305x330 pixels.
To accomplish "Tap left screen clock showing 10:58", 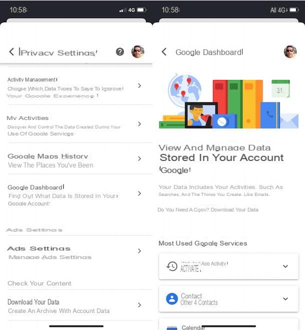I will click(18, 10).
